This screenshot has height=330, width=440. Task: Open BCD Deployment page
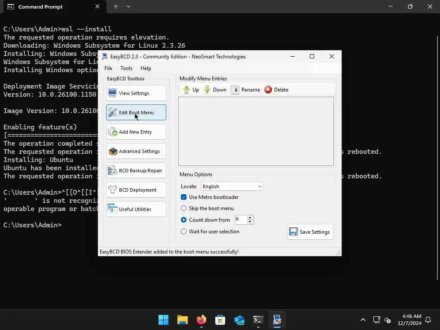136,189
